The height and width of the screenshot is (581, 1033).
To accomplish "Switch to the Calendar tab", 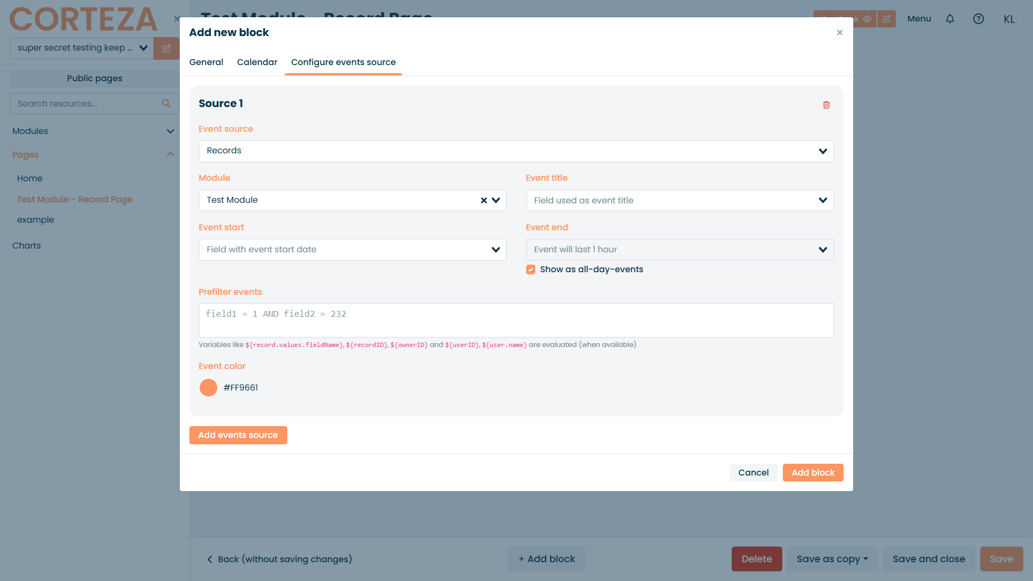I will click(x=257, y=62).
